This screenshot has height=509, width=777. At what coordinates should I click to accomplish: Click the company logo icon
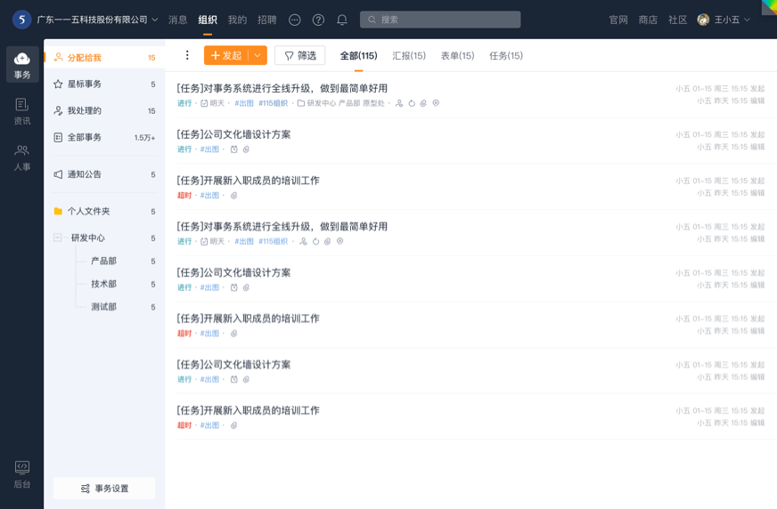(x=20, y=20)
